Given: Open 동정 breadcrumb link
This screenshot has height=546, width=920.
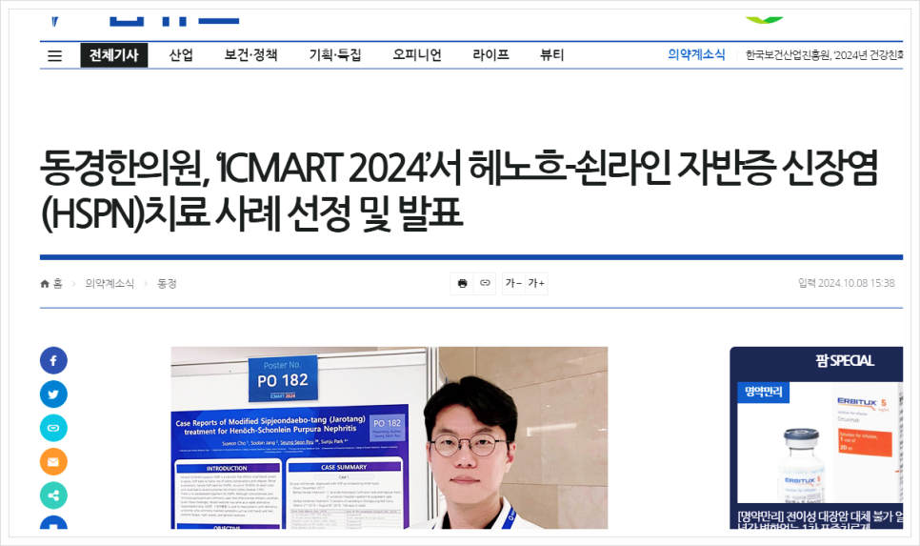Looking at the screenshot, I should (168, 284).
